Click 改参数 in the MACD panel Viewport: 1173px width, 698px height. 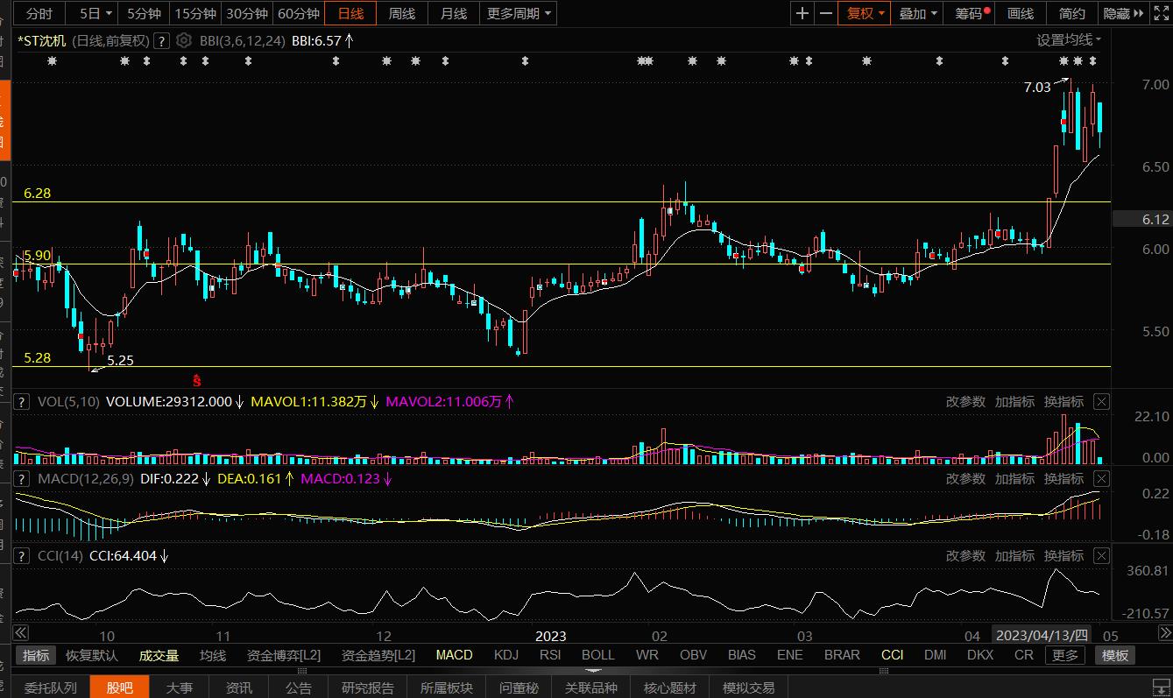click(965, 479)
